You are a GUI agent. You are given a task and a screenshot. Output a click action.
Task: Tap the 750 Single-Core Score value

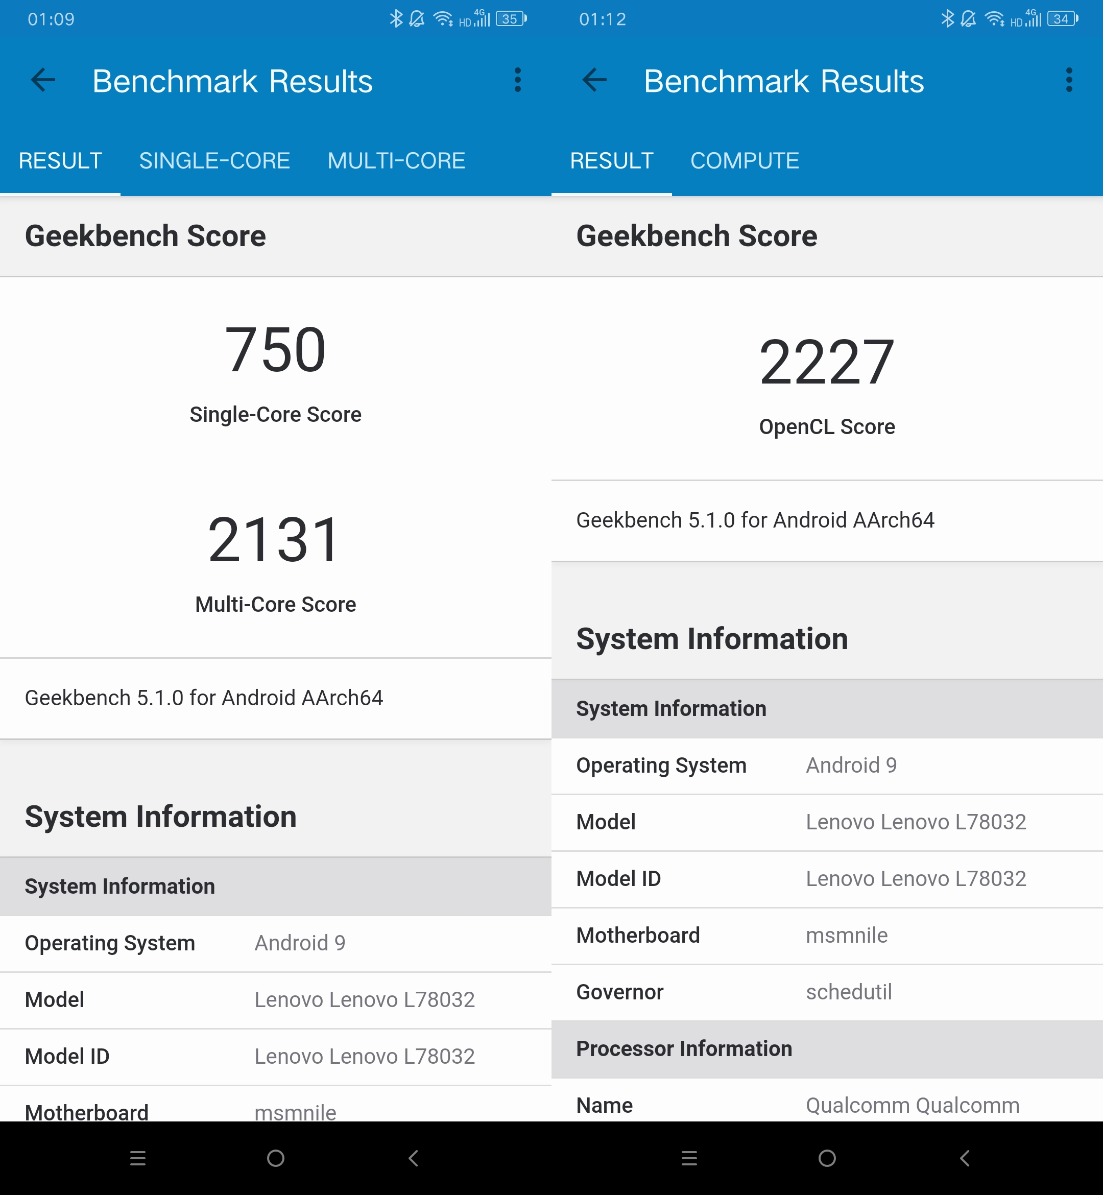(275, 350)
